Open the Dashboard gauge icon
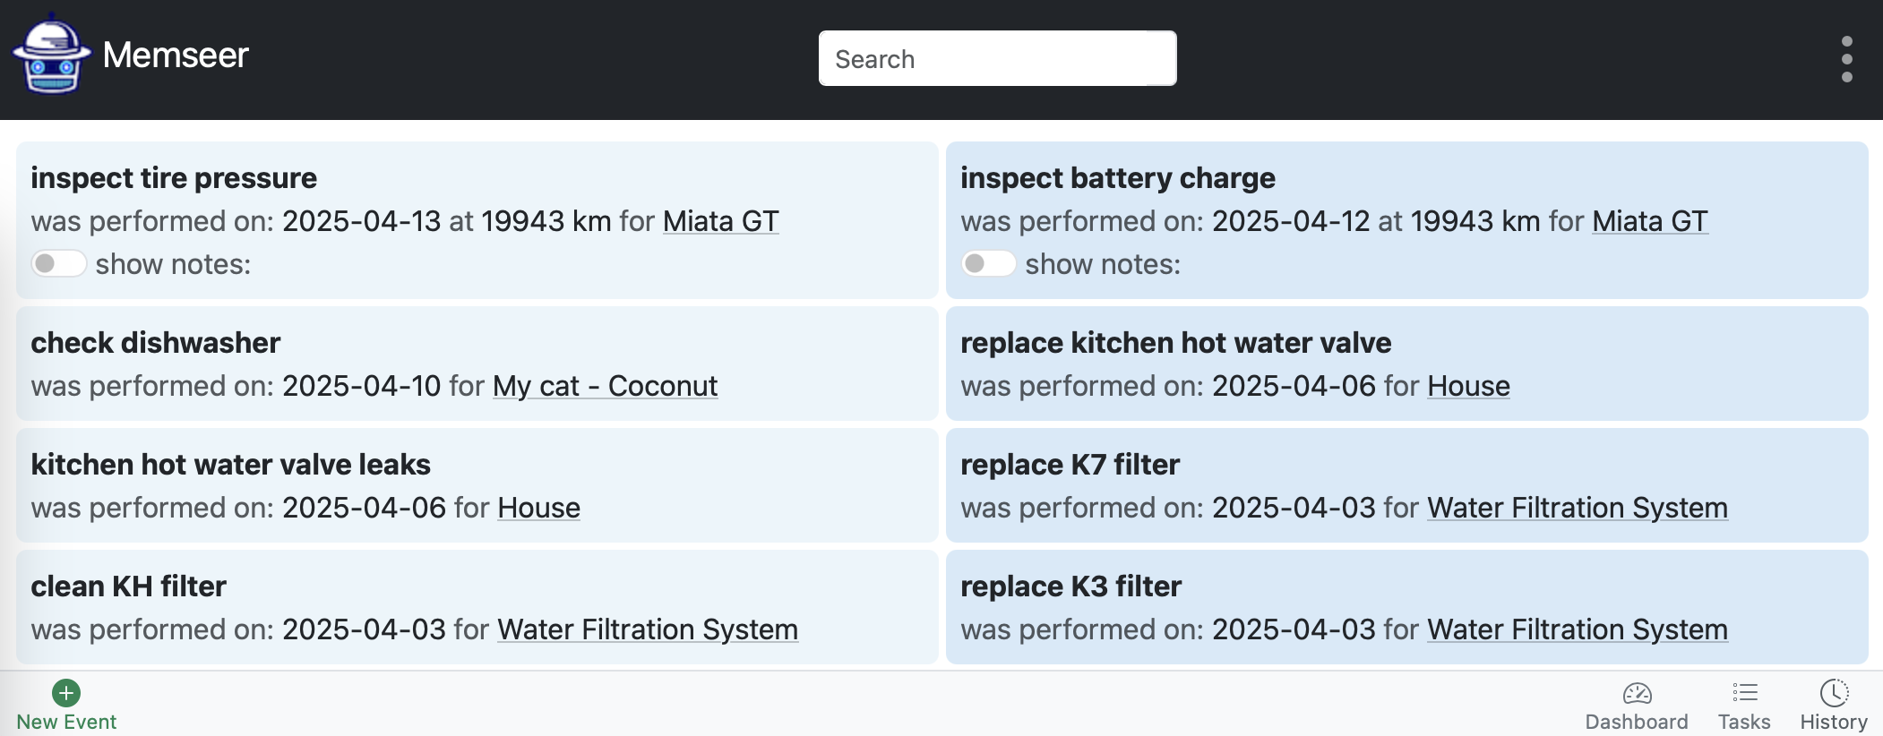Screen dimensions: 1883x736 (1637, 693)
